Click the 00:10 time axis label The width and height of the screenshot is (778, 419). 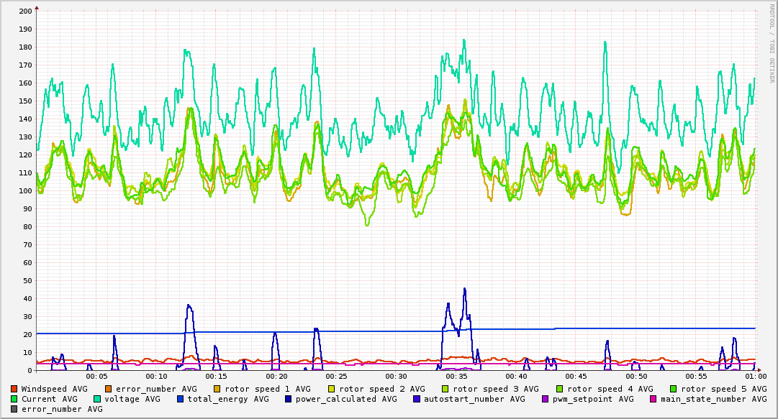pyautogui.click(x=157, y=377)
